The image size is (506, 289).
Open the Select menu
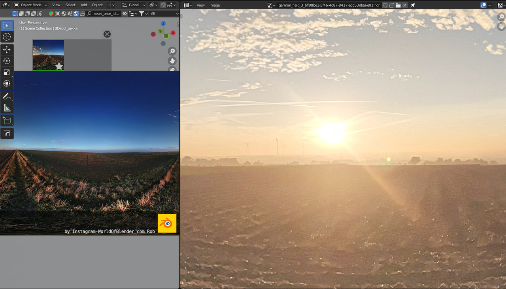click(70, 5)
